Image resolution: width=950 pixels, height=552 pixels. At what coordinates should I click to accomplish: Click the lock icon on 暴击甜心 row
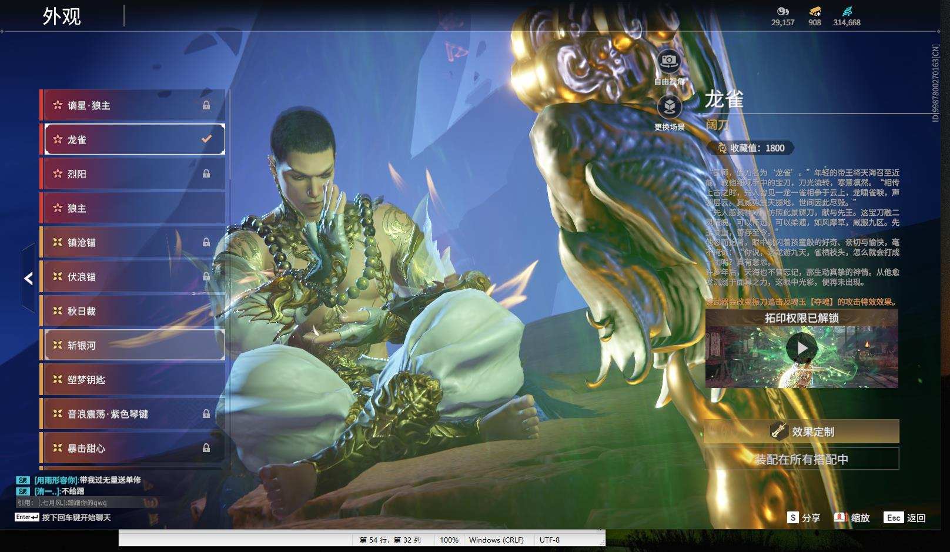206,448
